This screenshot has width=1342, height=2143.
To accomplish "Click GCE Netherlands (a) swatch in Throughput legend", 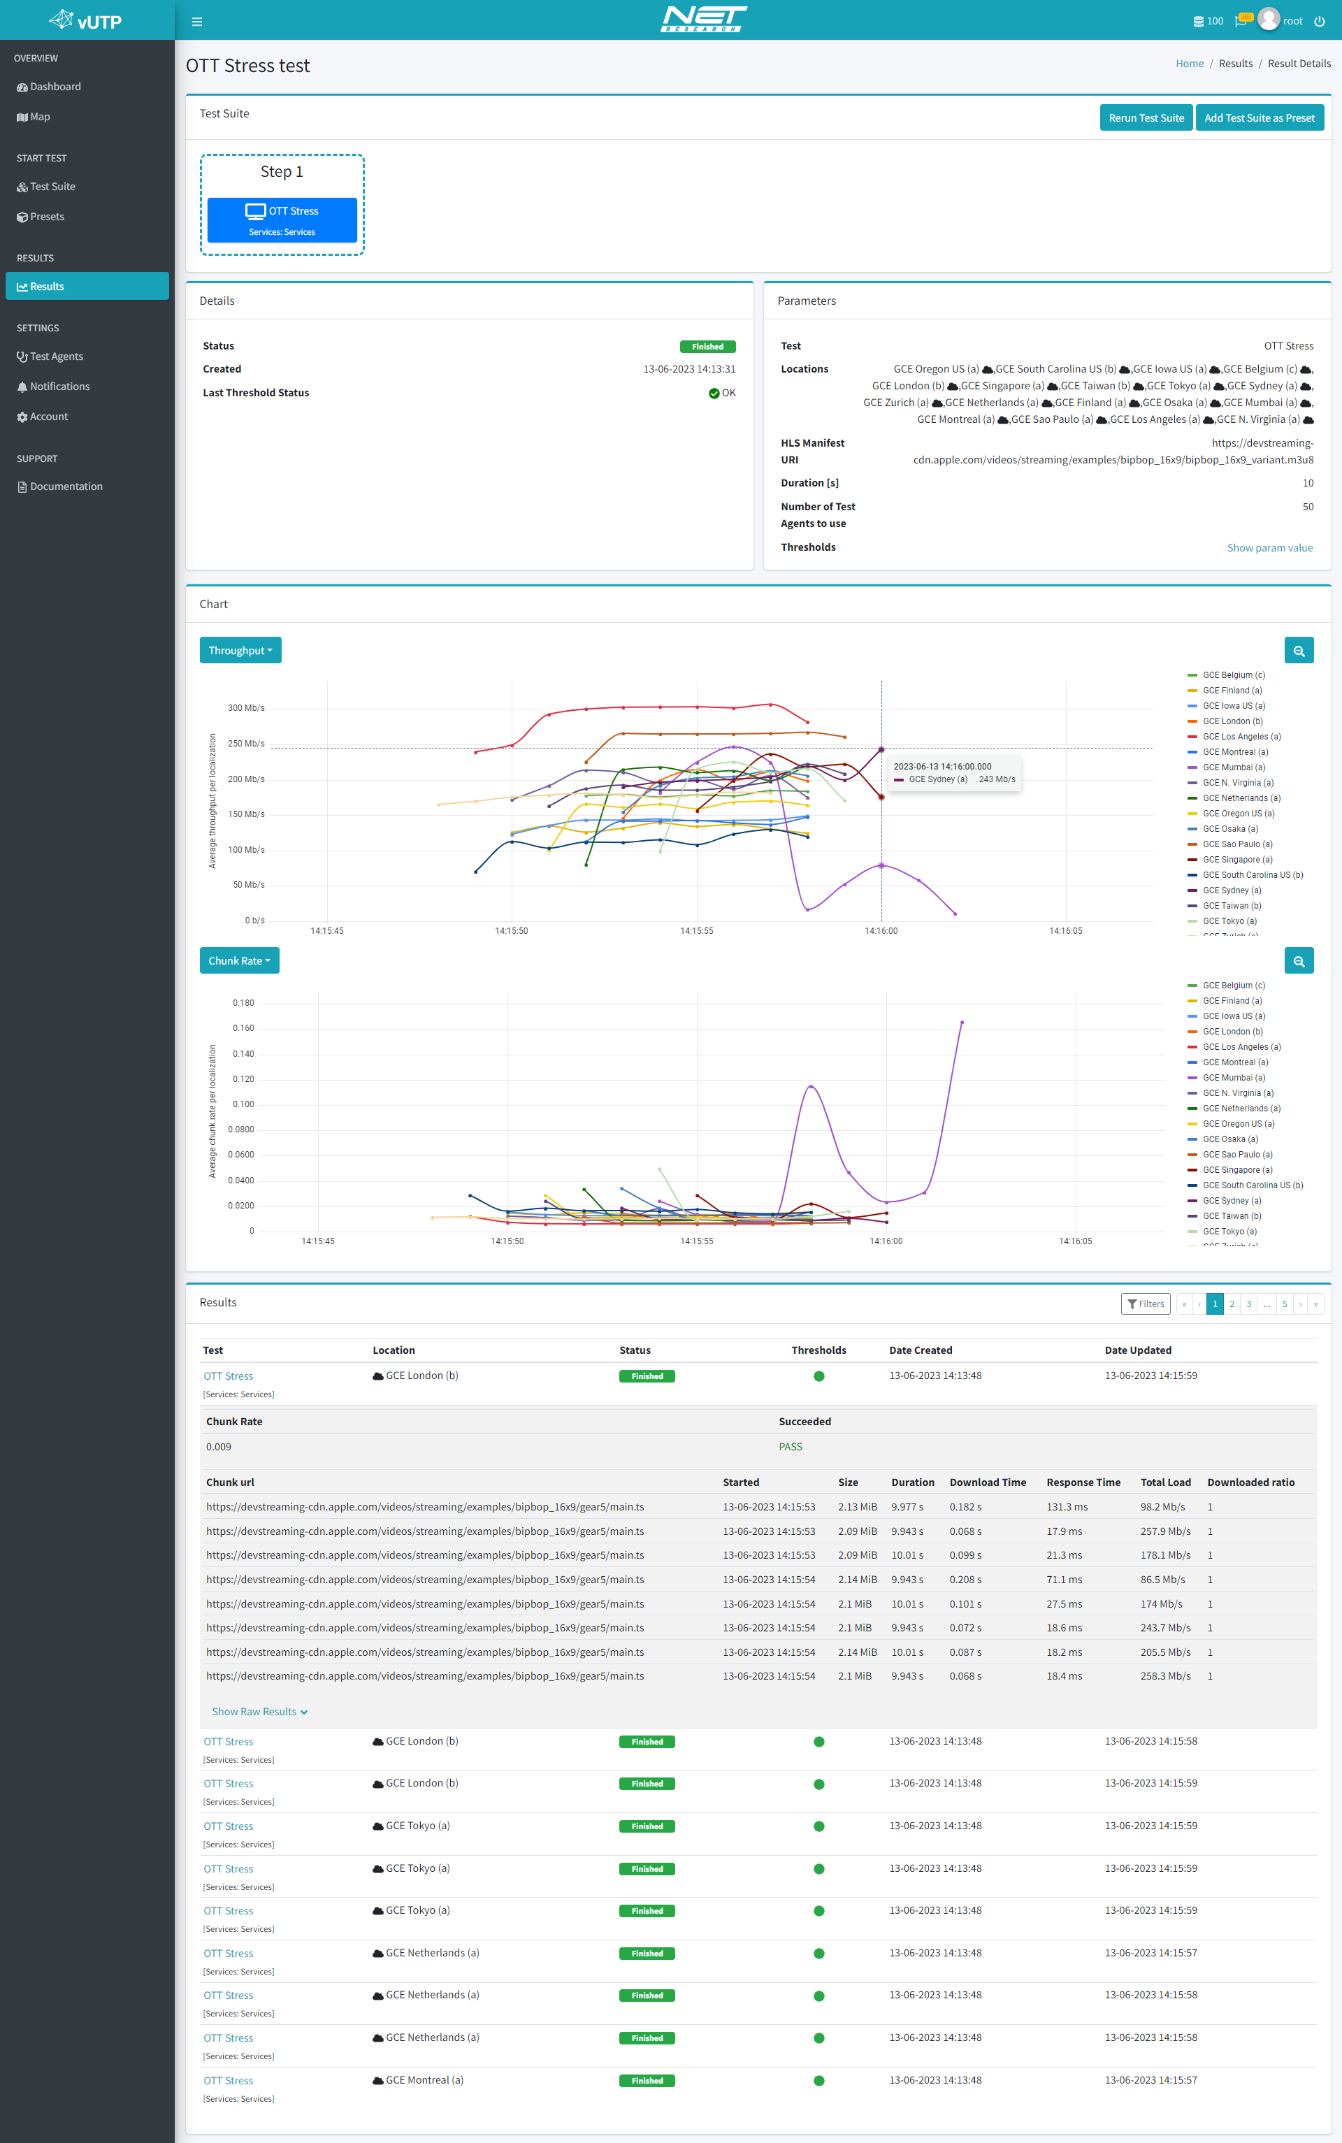I will click(x=1192, y=799).
